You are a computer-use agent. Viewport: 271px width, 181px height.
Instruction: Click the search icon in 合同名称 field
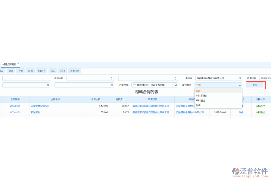click(176, 85)
